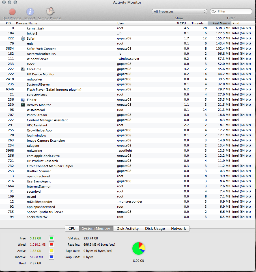The height and width of the screenshot is (272, 256).
Task: Select Speech Synthesis Server process
Action: pyautogui.click(x=127, y=212)
